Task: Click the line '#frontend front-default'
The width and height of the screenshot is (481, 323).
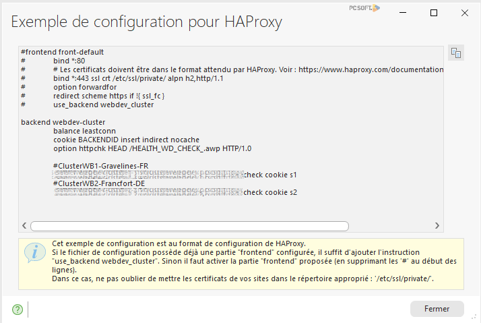Action: point(62,52)
